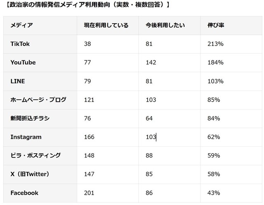
Task: Select the 今後利用したい column header
Action: pos(165,25)
